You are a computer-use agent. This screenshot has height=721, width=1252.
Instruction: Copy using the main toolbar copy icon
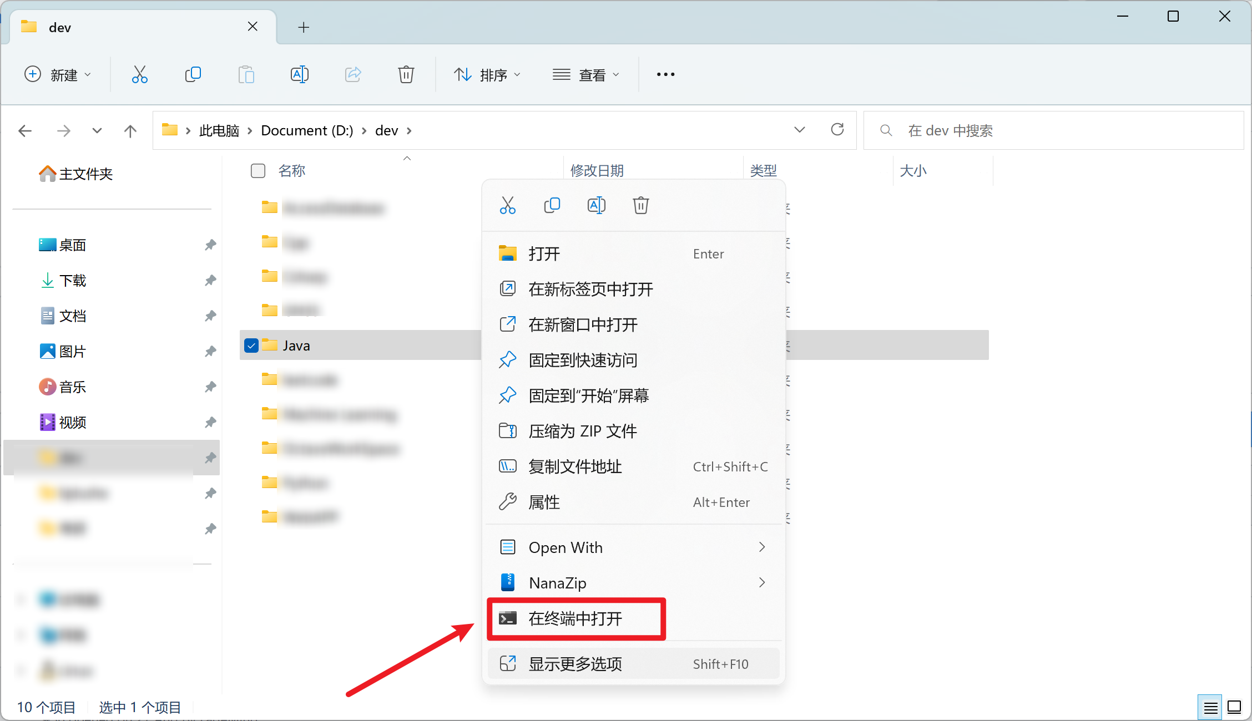click(x=193, y=74)
